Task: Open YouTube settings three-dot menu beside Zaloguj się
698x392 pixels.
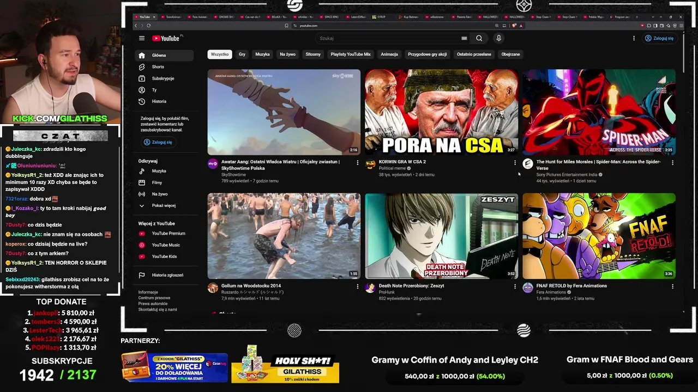Action: 634,38
